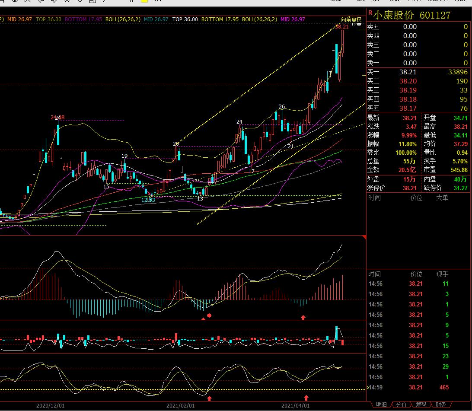Click the 小康股份 stock name title

[394, 15]
